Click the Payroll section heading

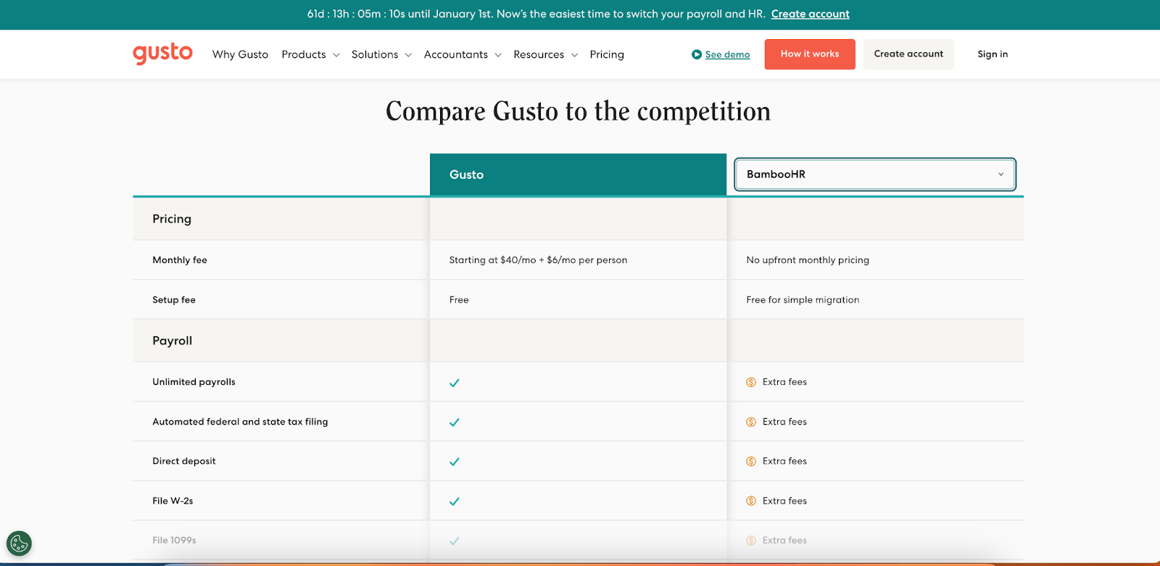click(x=172, y=341)
